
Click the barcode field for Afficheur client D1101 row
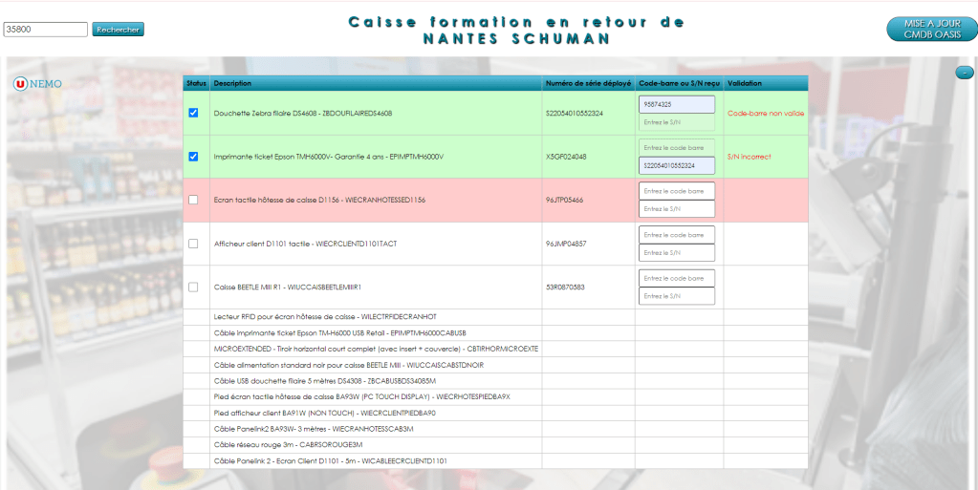click(x=676, y=235)
